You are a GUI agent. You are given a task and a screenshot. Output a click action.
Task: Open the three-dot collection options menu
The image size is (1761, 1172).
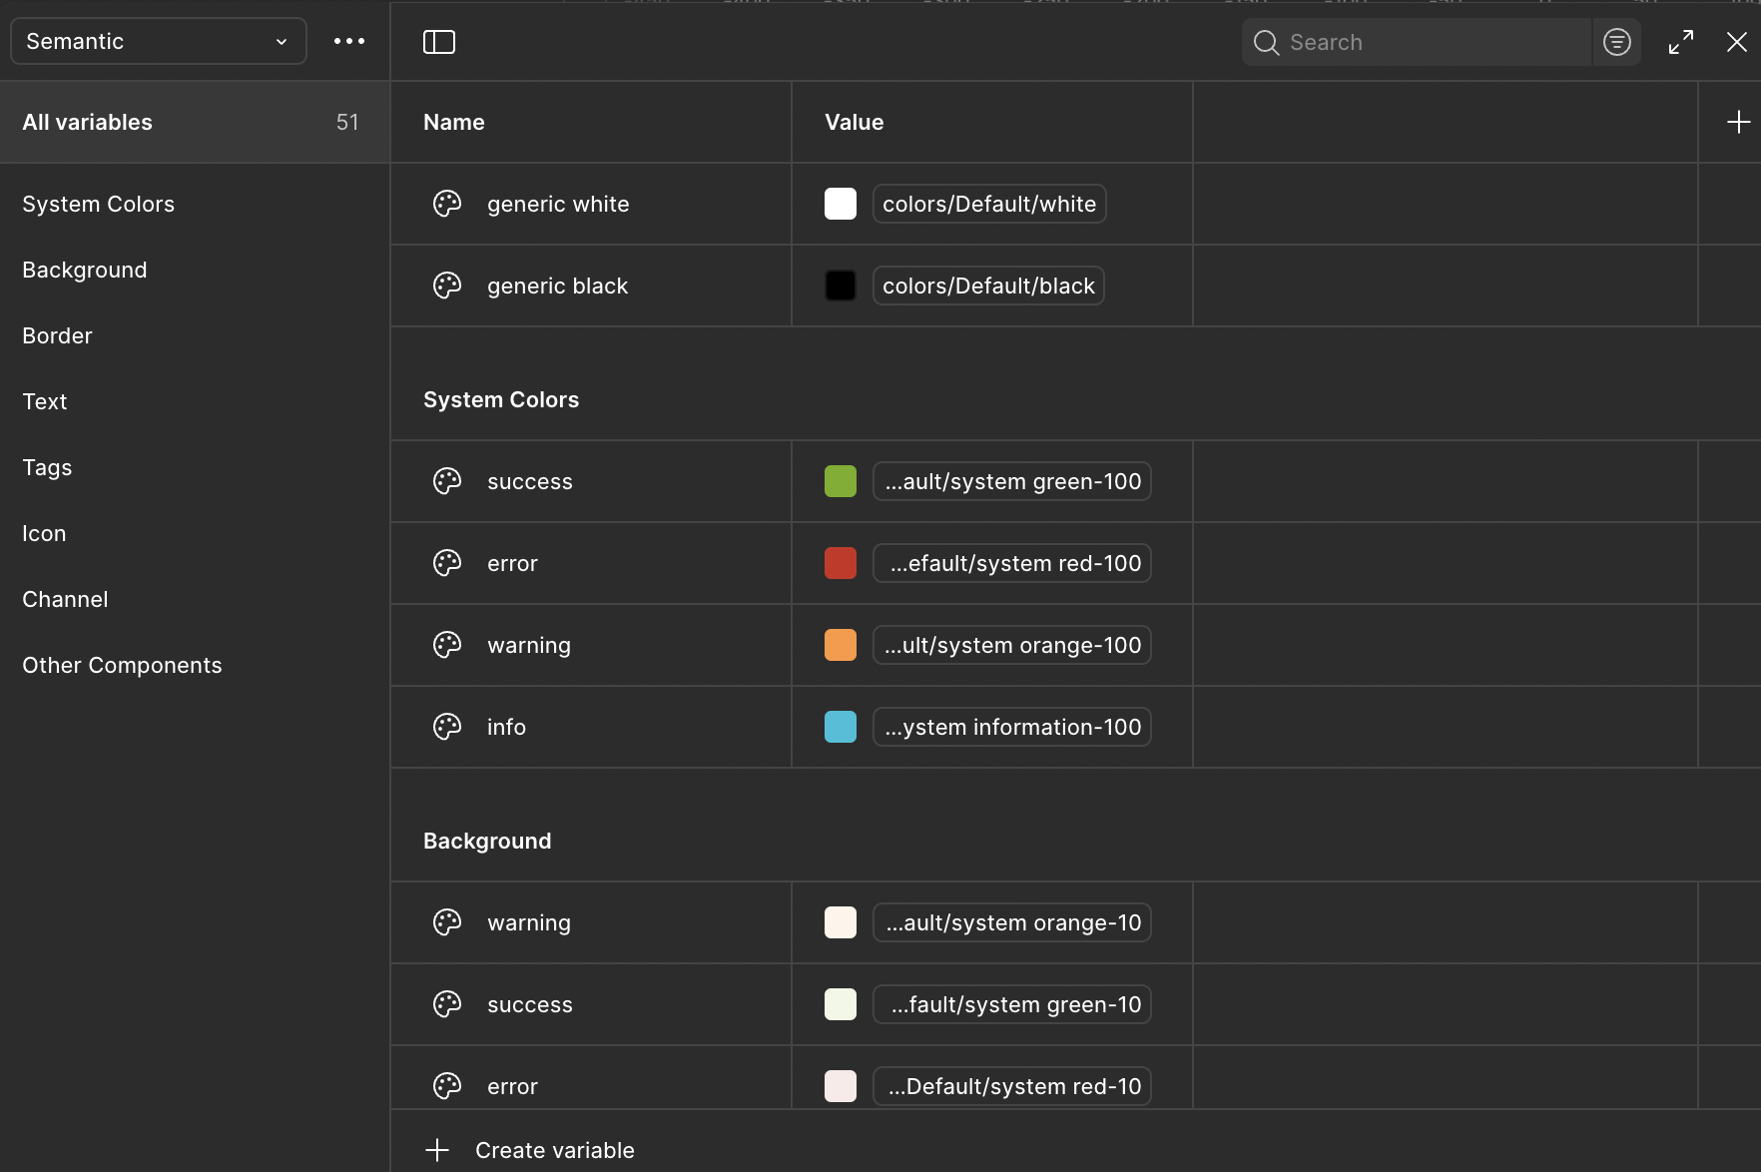tap(349, 41)
